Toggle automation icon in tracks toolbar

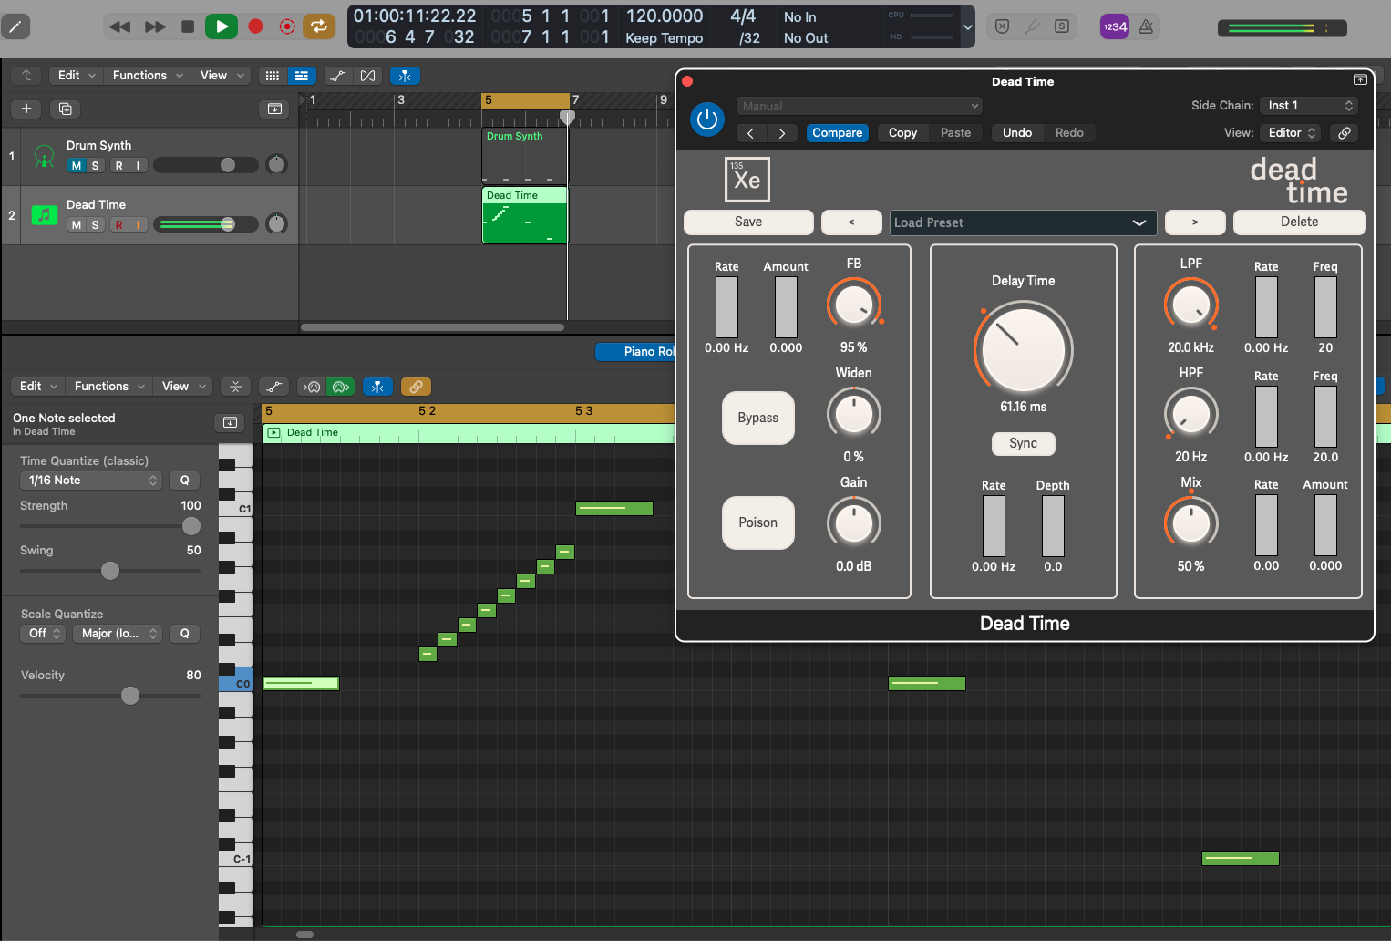pyautogui.click(x=337, y=76)
